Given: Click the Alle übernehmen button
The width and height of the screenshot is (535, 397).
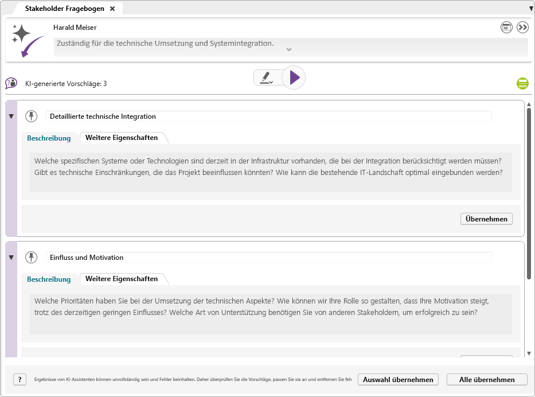Looking at the screenshot, I should 486,379.
